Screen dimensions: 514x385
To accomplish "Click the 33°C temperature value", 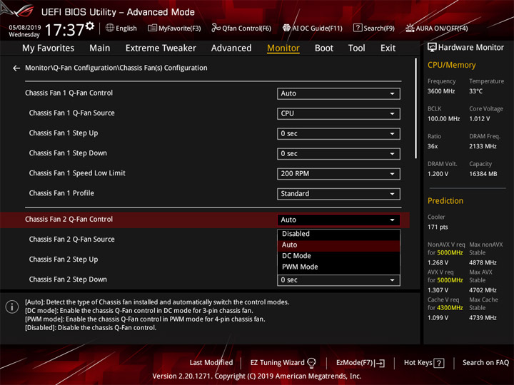I will (x=475, y=91).
